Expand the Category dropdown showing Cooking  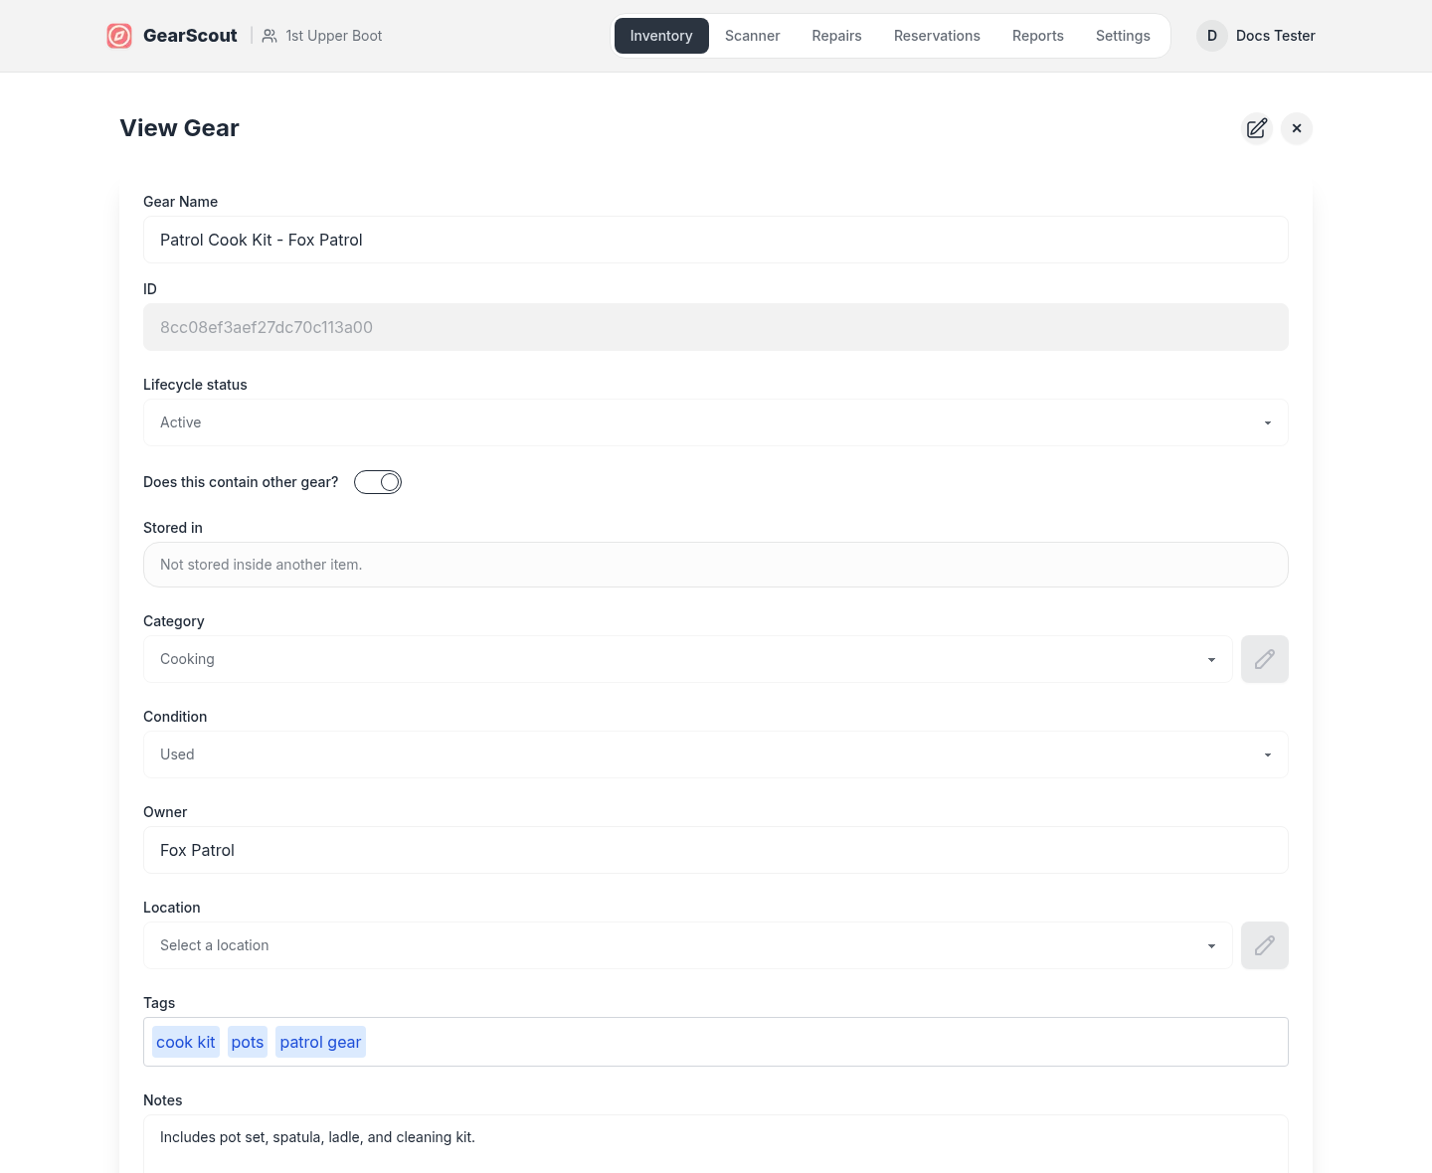[687, 659]
